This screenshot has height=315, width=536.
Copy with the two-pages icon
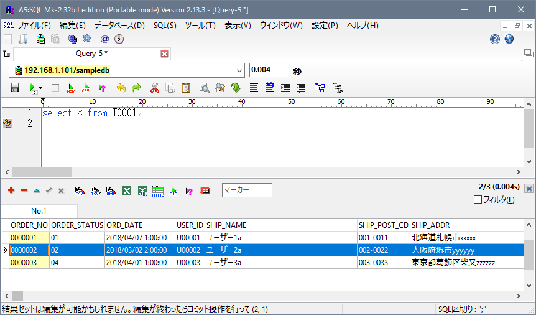click(x=170, y=88)
